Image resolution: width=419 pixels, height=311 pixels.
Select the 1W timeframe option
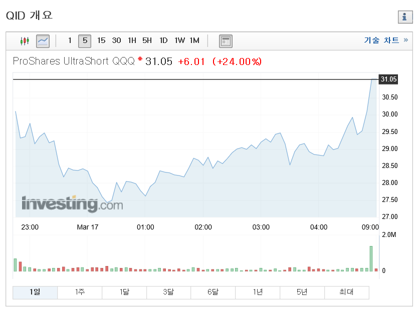[179, 40]
